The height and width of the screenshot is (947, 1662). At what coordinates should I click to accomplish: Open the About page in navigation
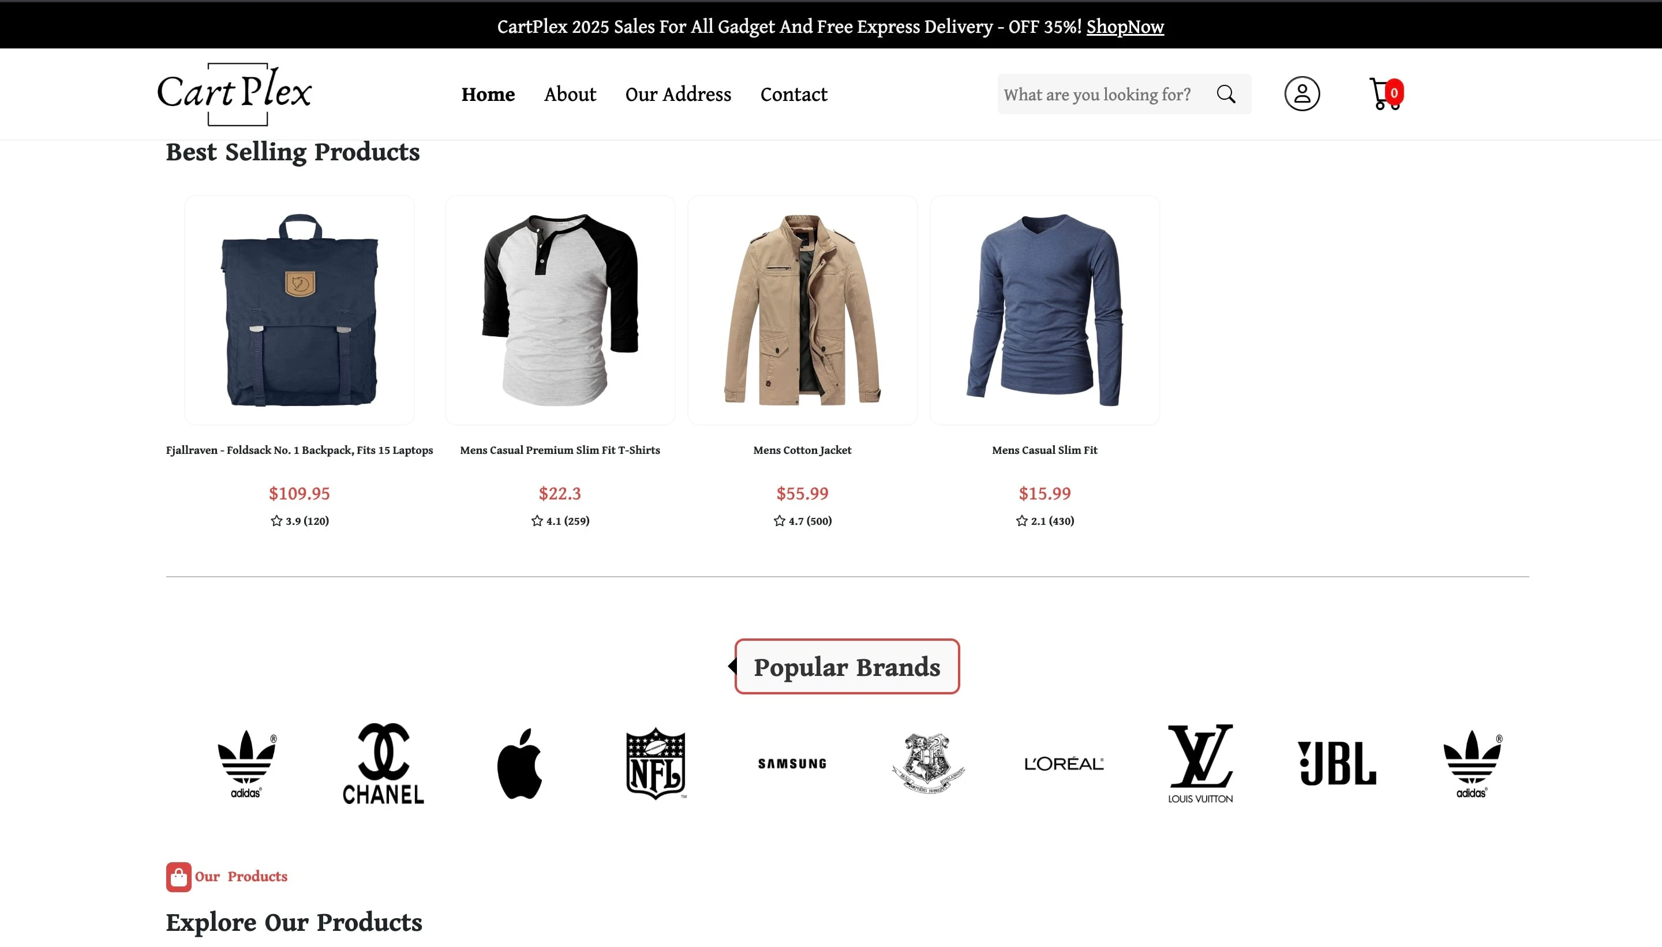click(570, 95)
